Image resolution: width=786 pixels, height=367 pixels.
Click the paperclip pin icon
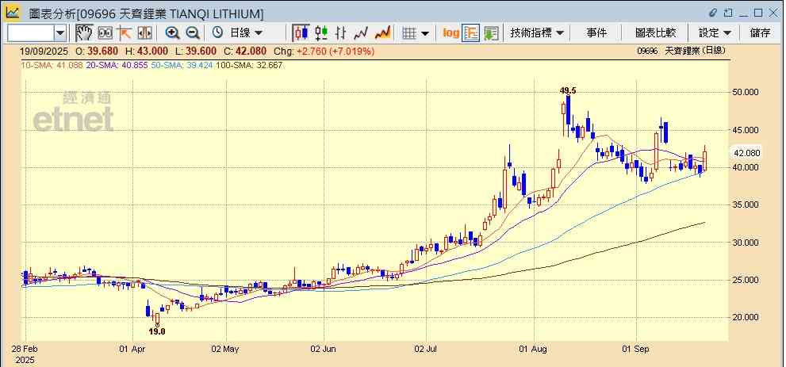pos(713,13)
